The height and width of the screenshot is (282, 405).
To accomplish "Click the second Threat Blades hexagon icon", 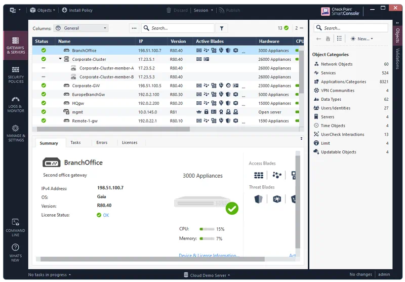I will (x=277, y=199).
